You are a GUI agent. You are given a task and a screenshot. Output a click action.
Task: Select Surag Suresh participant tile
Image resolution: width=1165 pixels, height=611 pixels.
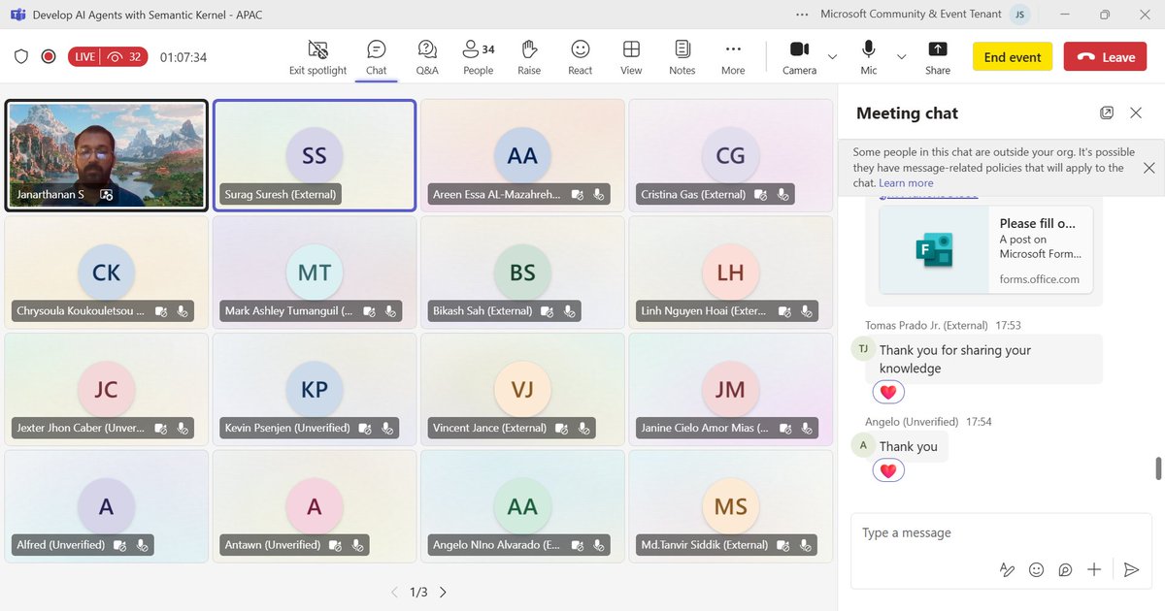[315, 155]
